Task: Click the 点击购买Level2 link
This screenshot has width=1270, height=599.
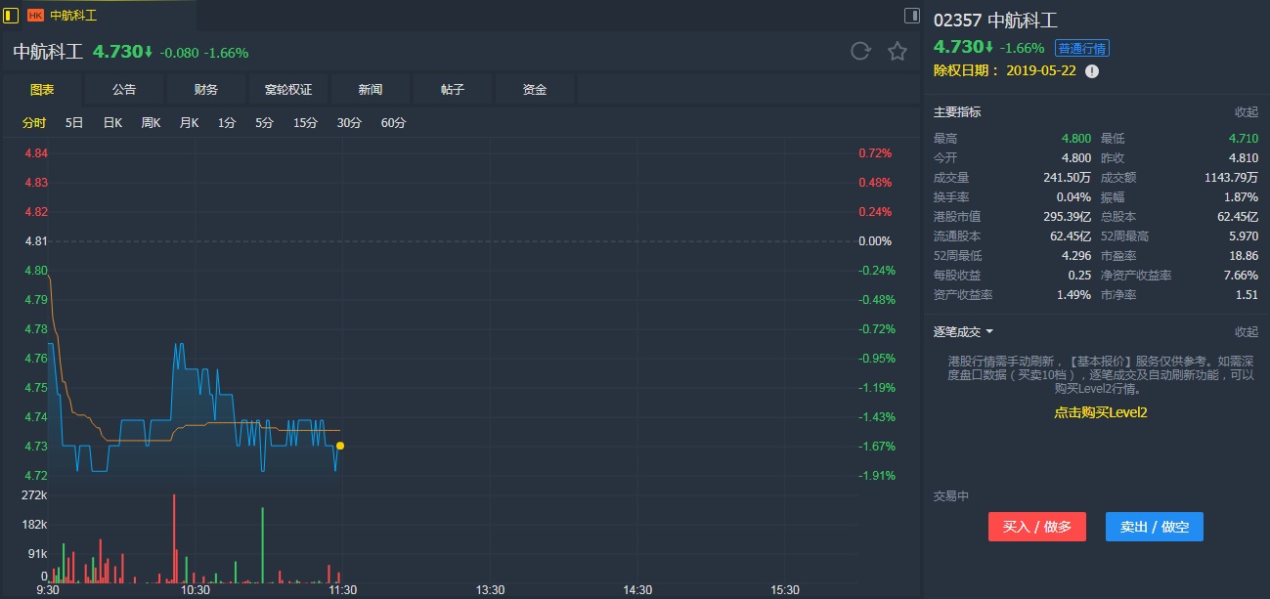Action: [x=1100, y=412]
